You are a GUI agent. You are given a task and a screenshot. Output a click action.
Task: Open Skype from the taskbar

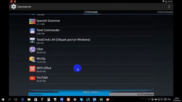pyautogui.click(x=82, y=99)
